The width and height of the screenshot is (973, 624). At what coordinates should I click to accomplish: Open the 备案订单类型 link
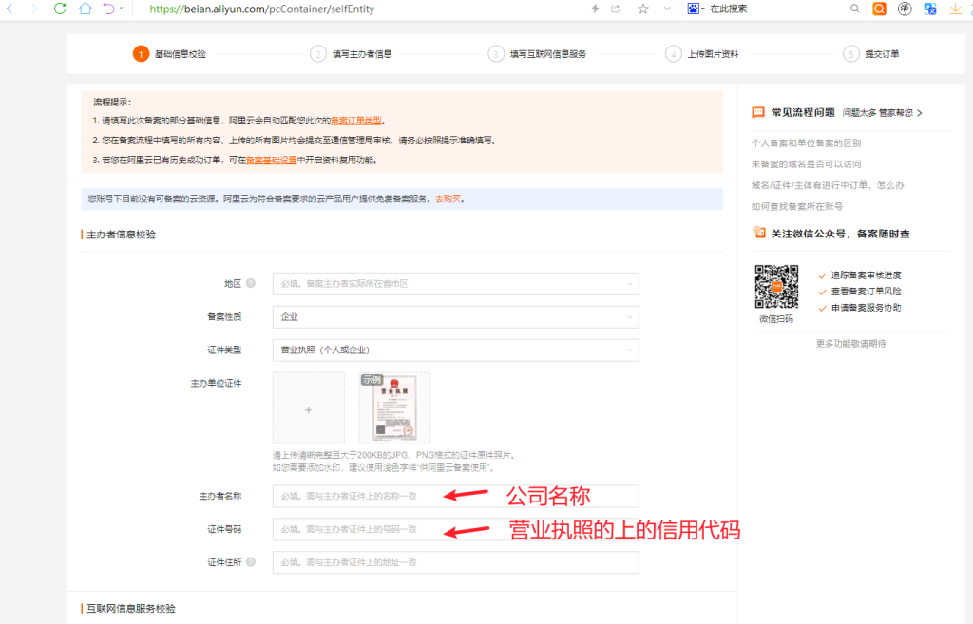point(356,121)
